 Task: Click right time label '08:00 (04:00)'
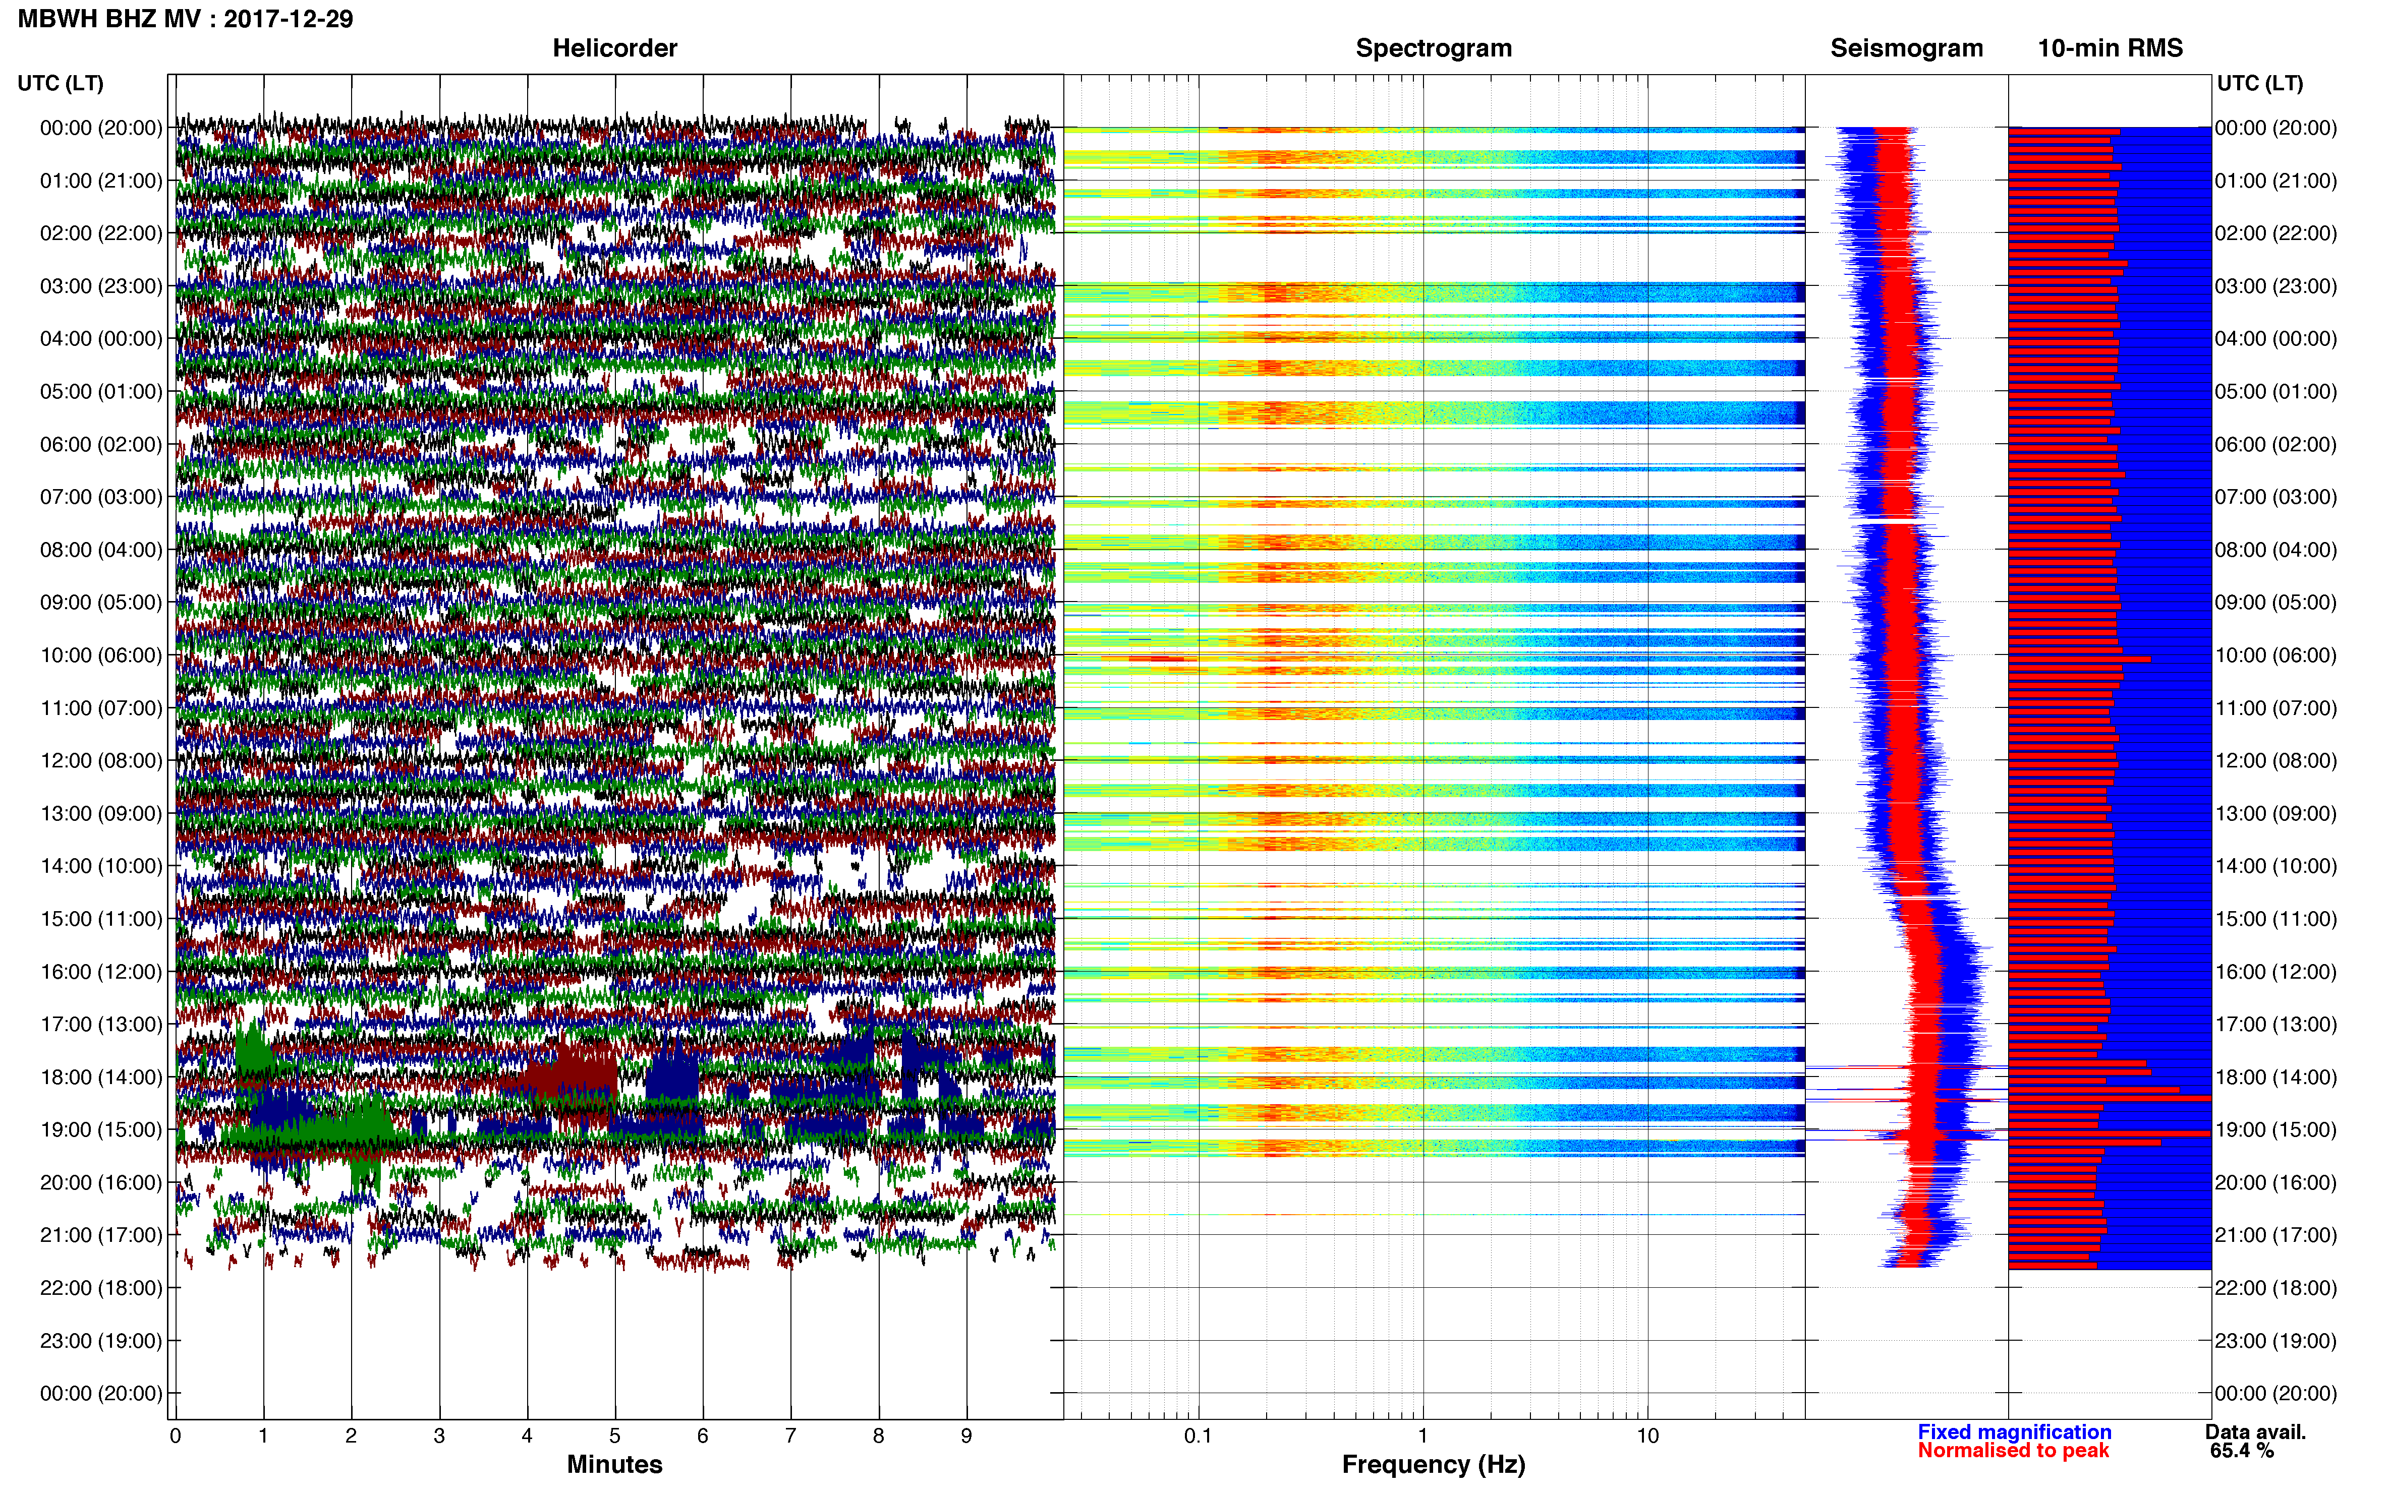(x=2275, y=550)
